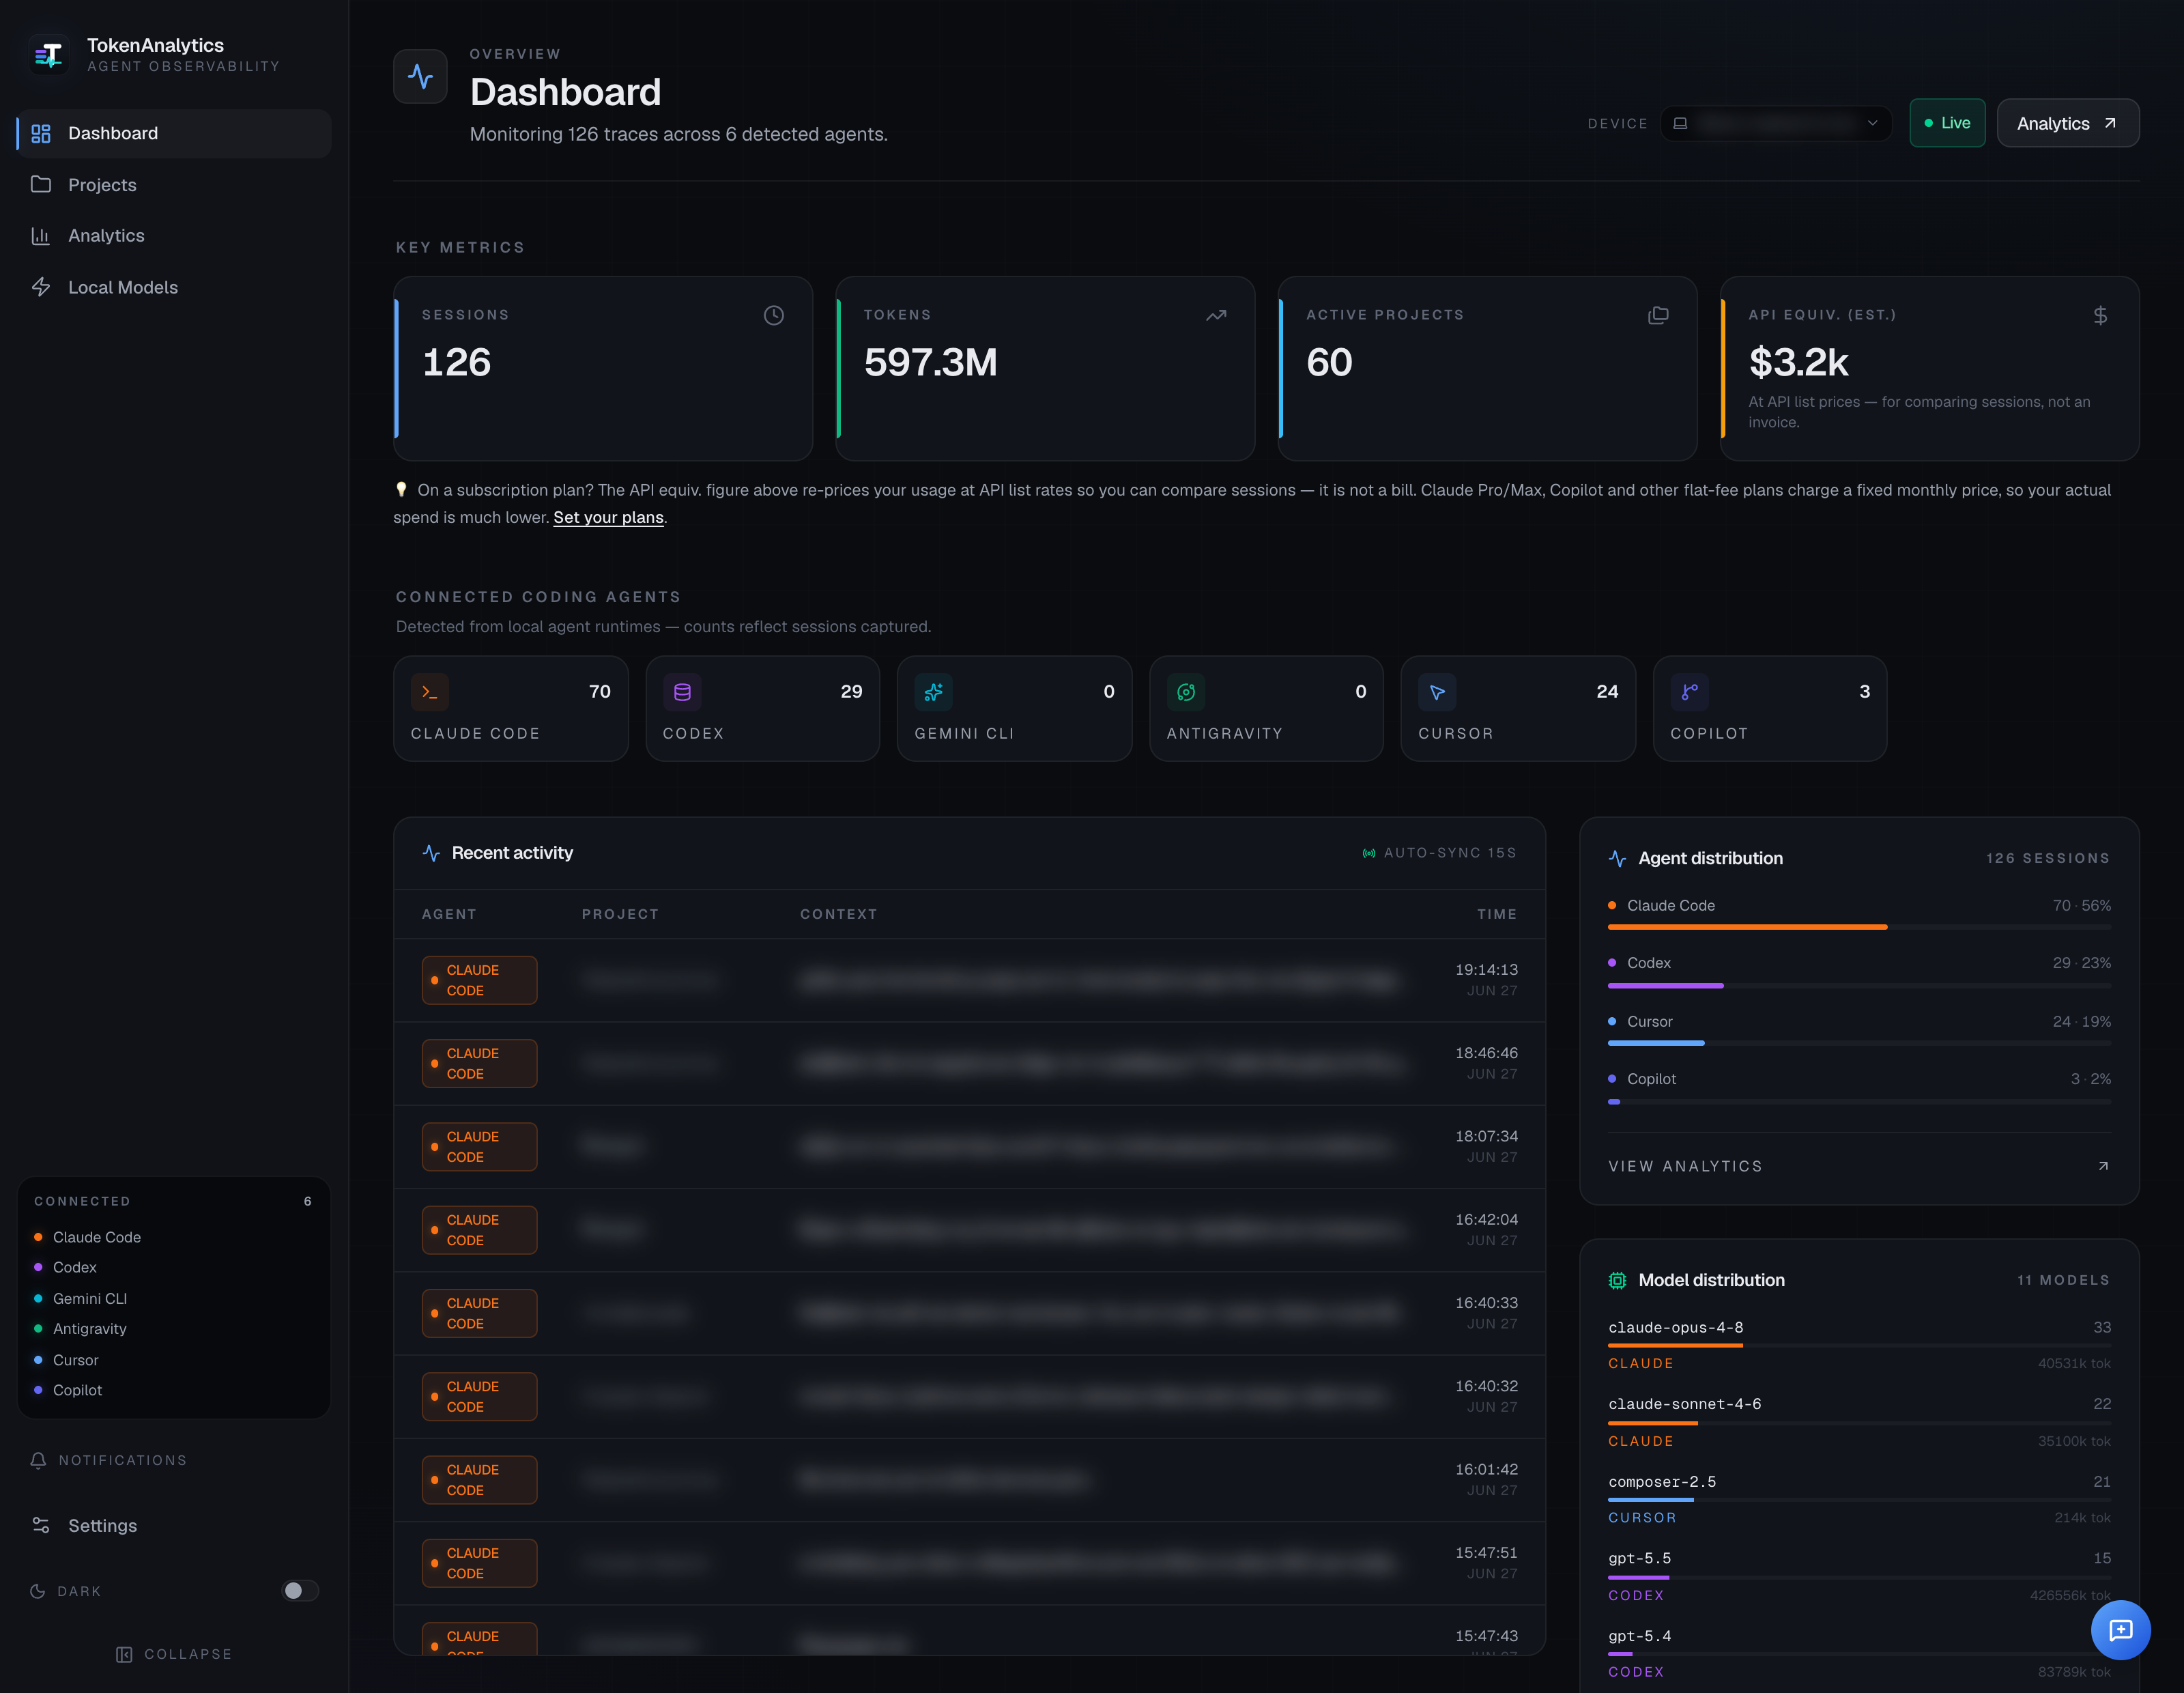
Task: Click the Auto-sync 15s indicator
Action: (x=1439, y=853)
